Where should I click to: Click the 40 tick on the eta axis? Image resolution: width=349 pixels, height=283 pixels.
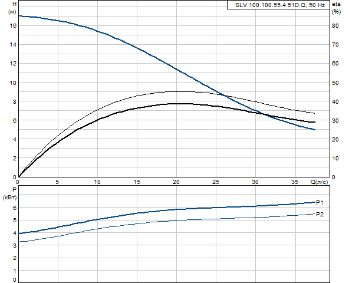(x=335, y=102)
